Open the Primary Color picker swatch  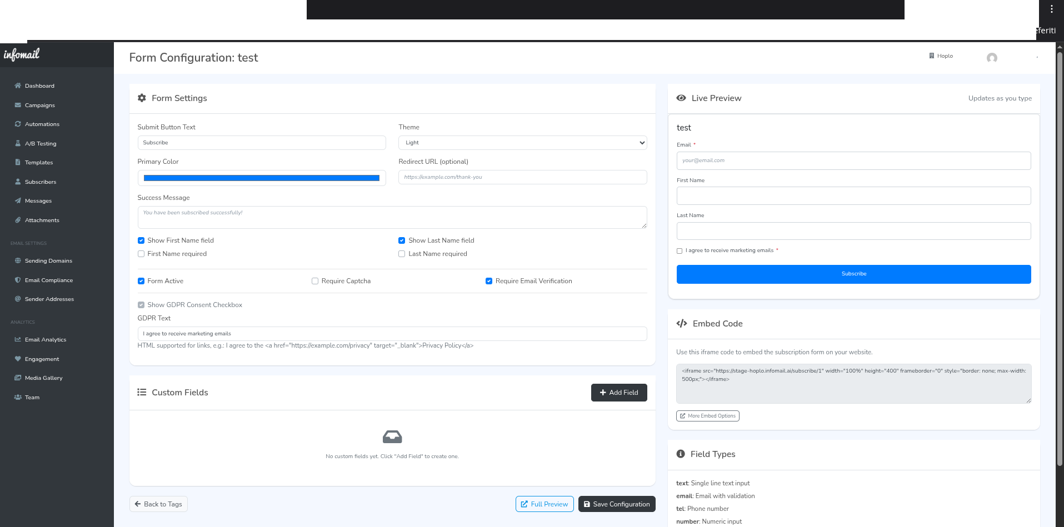pos(262,178)
